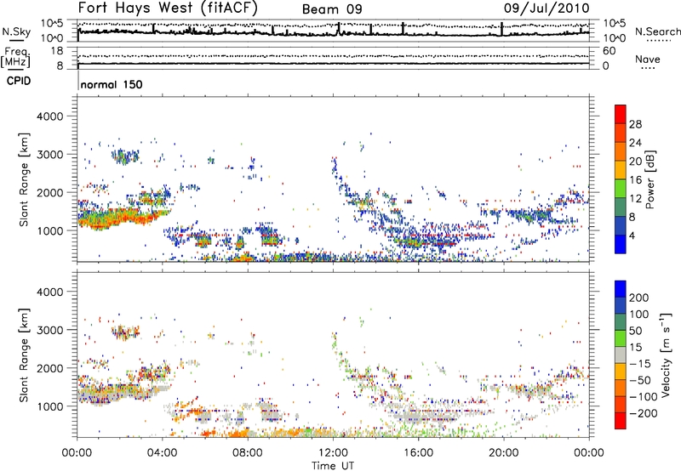Click the 'Power [dB]' colorbar label

click(650, 179)
